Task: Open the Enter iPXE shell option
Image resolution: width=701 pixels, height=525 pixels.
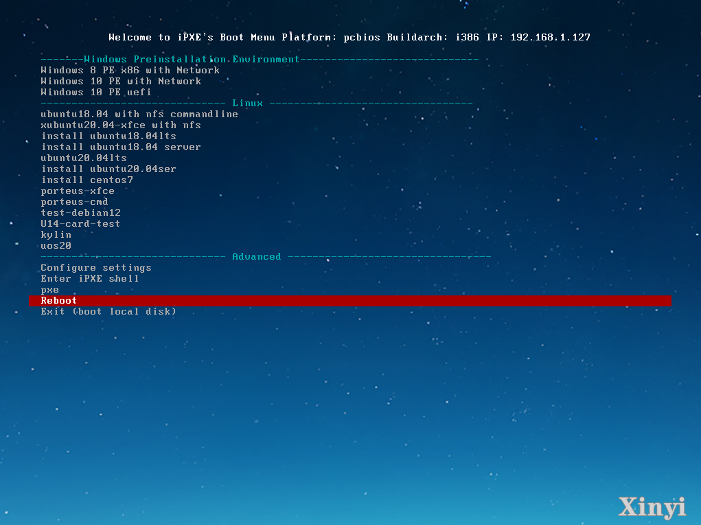Action: click(x=90, y=278)
